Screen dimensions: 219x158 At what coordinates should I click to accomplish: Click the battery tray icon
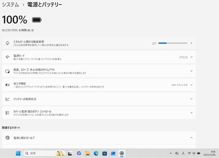(198, 153)
